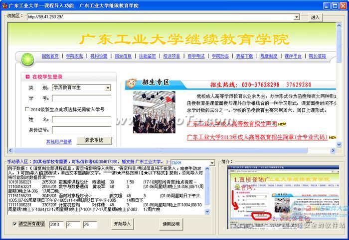Open the 回到首页 navigation item
The width and height of the screenshot is (349, 240).
tap(50, 56)
